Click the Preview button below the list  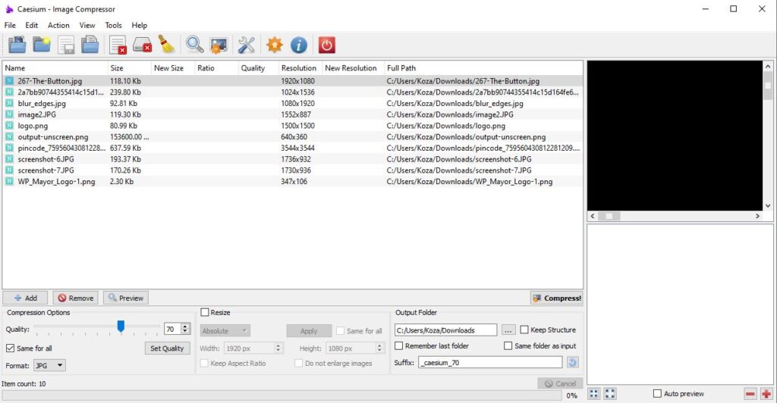pos(126,298)
